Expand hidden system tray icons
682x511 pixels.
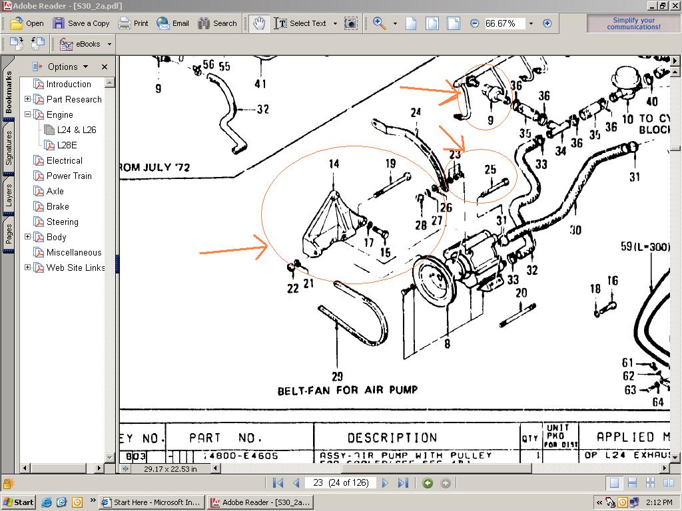[599, 502]
